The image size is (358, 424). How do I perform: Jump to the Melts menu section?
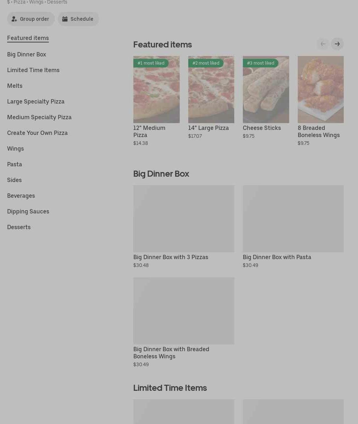[x=15, y=86]
